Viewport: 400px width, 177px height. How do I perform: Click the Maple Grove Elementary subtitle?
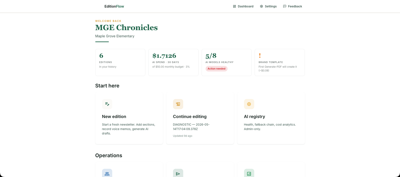(x=115, y=36)
